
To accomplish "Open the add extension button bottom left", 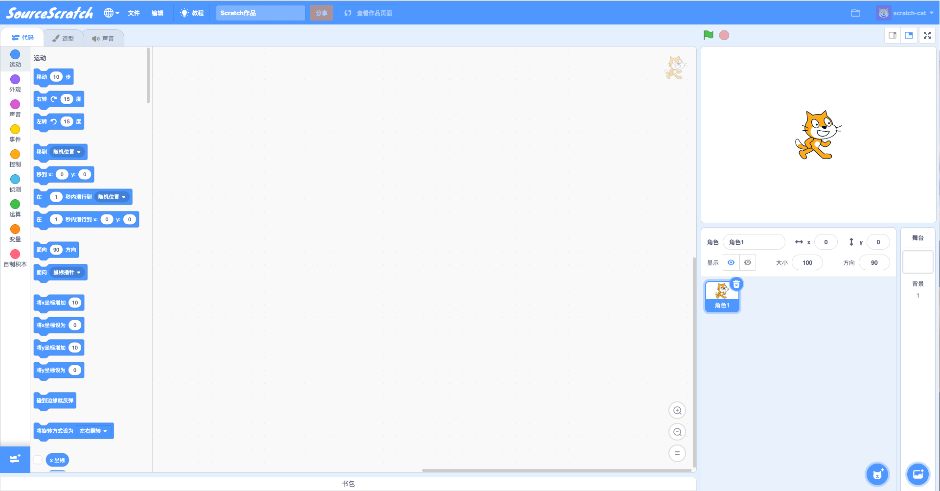I will click(x=15, y=459).
